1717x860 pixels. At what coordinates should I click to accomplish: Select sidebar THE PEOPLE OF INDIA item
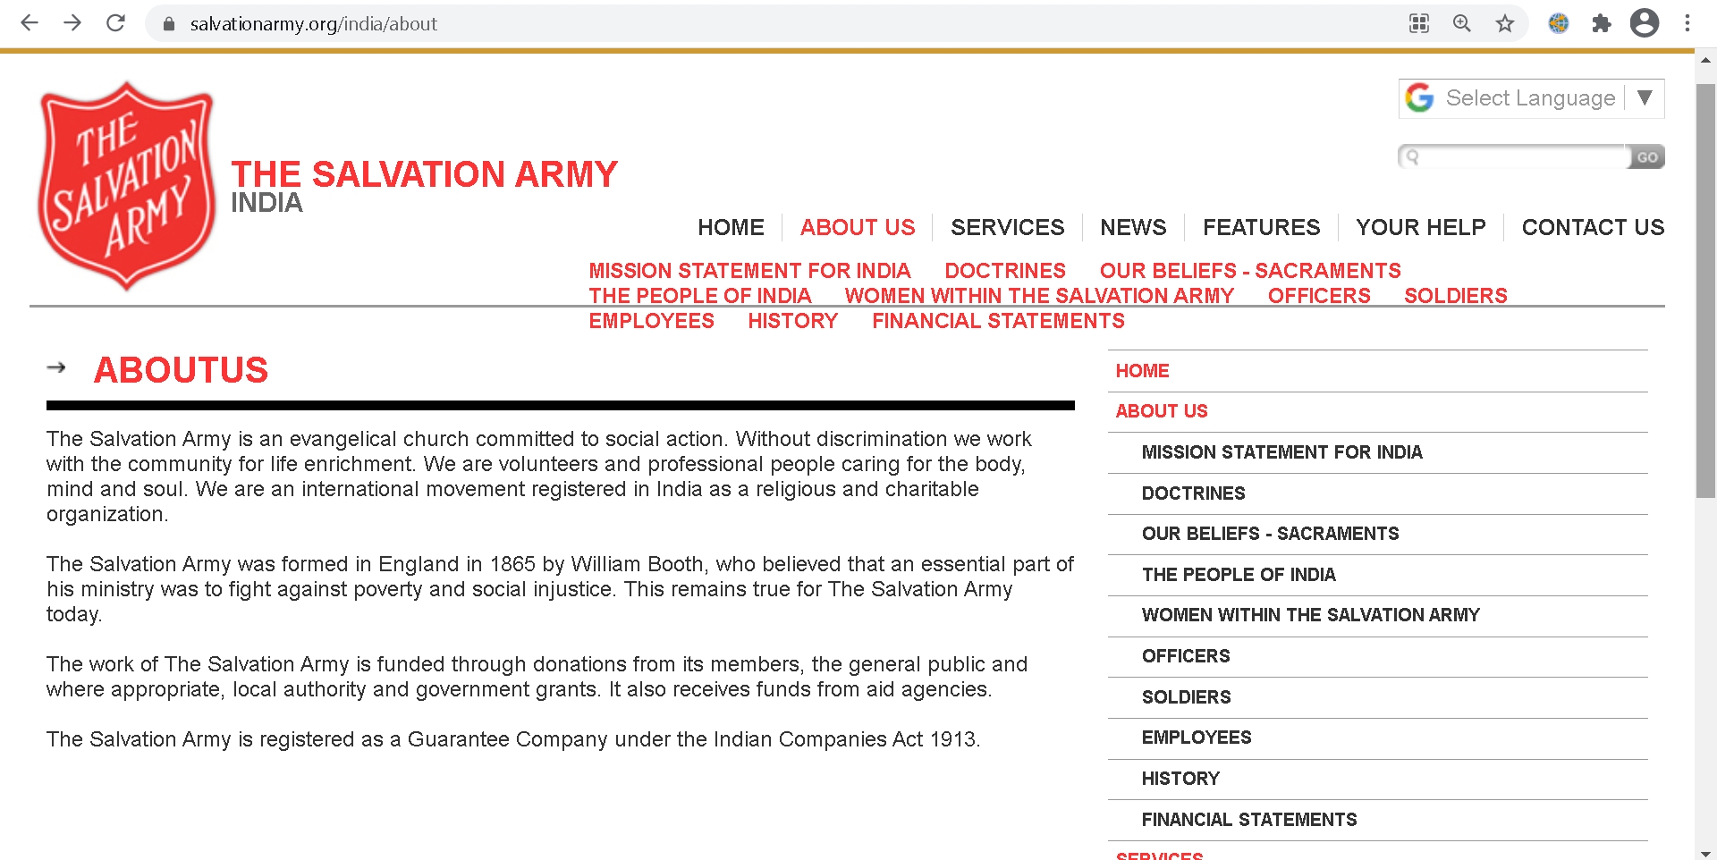1239,575
